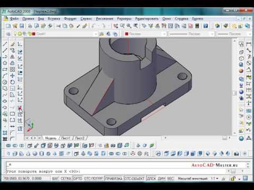Switch to the Лист1 layout tab
The height and width of the screenshot is (190, 254).
point(66,138)
